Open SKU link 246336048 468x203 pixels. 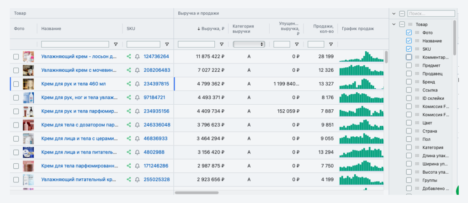[x=156, y=125]
